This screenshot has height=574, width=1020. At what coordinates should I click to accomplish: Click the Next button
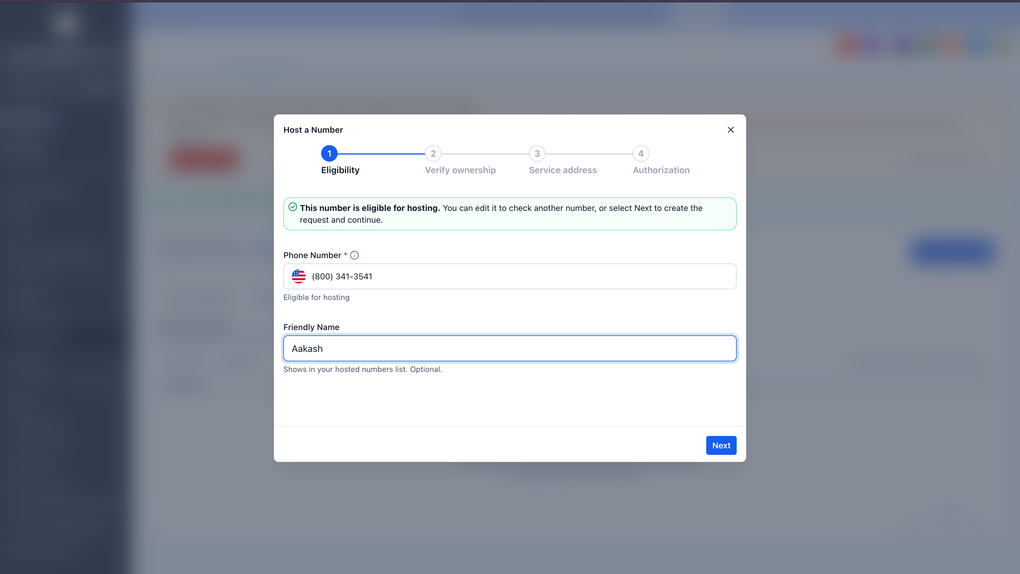[721, 445]
